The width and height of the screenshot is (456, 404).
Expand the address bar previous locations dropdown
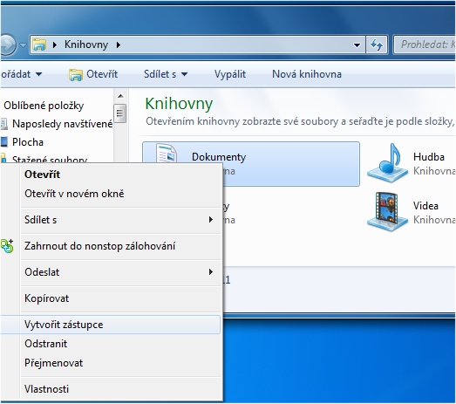357,45
